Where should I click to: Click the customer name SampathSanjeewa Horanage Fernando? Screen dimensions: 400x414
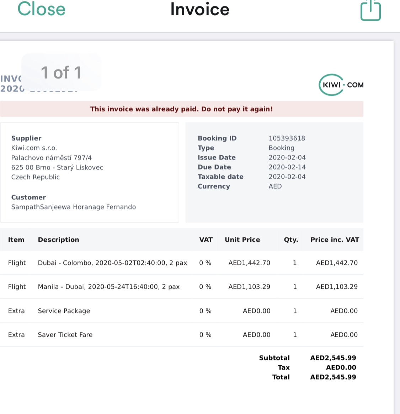(x=74, y=207)
